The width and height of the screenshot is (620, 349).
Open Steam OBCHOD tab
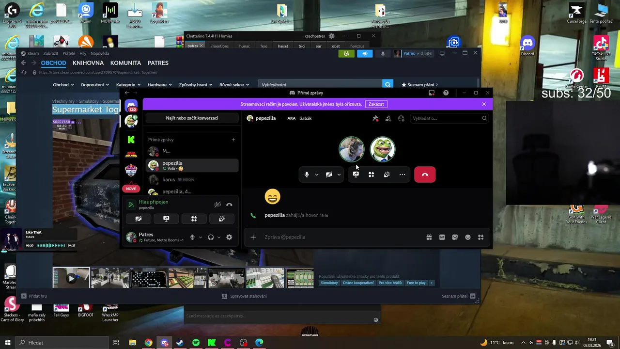(x=53, y=63)
